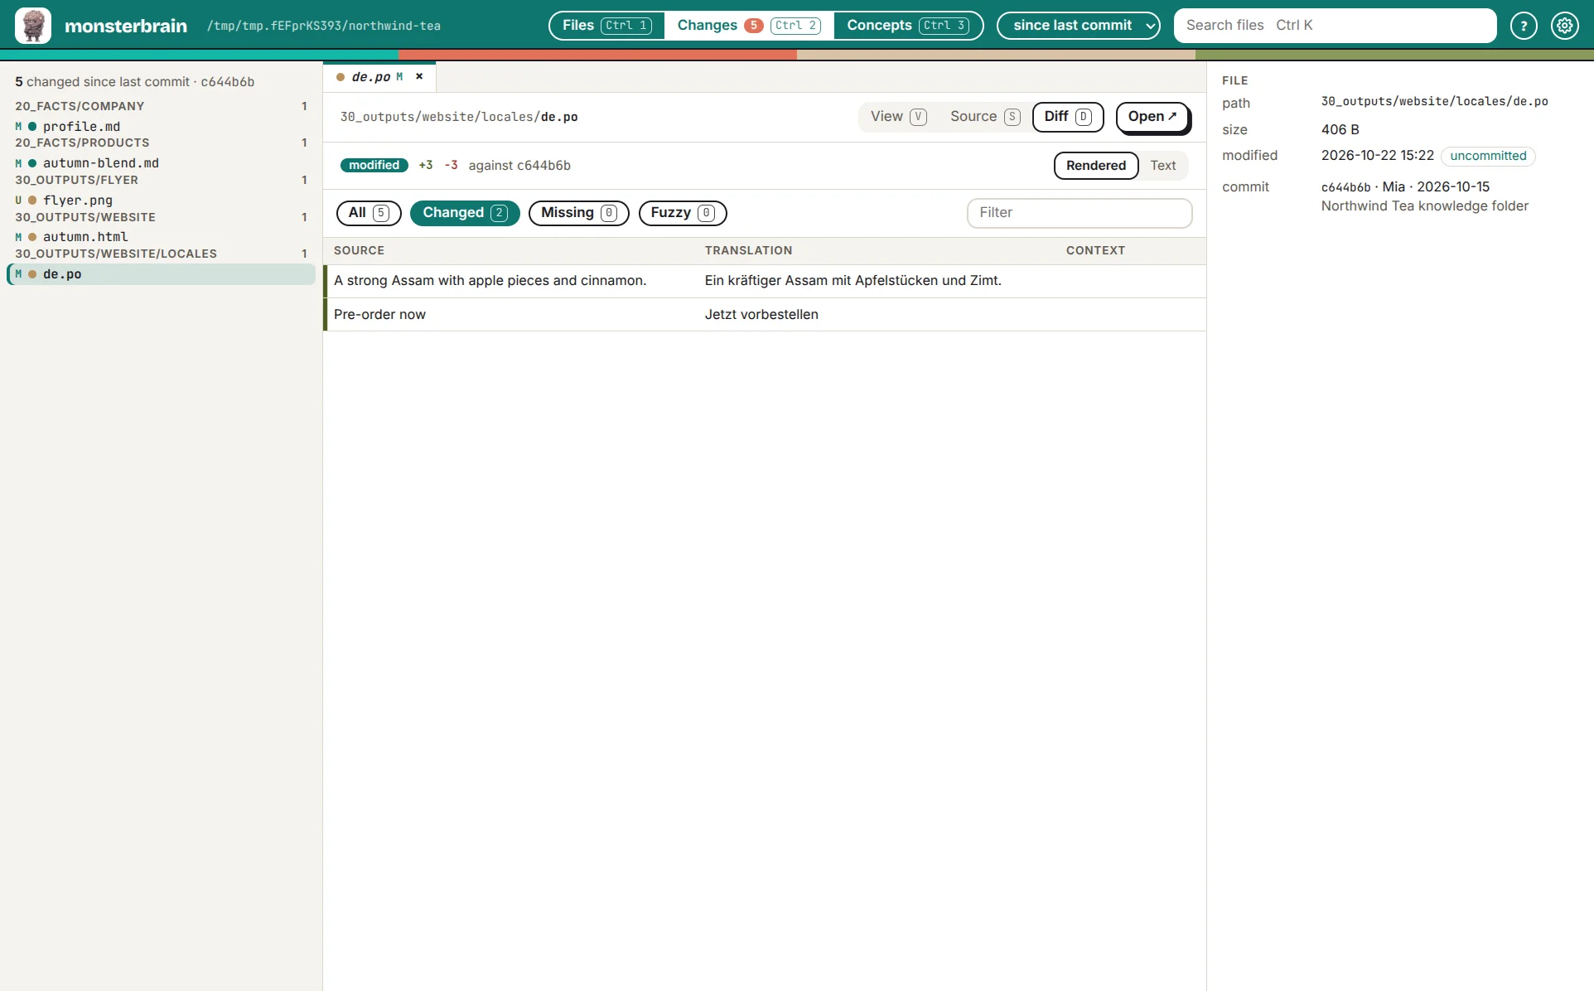1594x991 pixels.
Task: Toggle Text diff view
Action: [1163, 166]
